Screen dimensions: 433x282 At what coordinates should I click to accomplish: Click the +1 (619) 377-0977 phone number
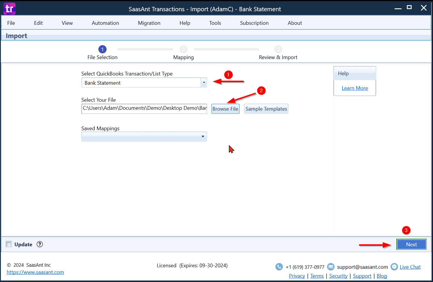coord(305,267)
